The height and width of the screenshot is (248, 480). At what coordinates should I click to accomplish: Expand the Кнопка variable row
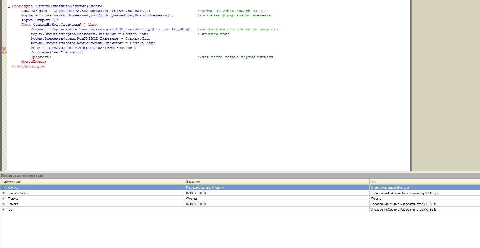point(3,187)
